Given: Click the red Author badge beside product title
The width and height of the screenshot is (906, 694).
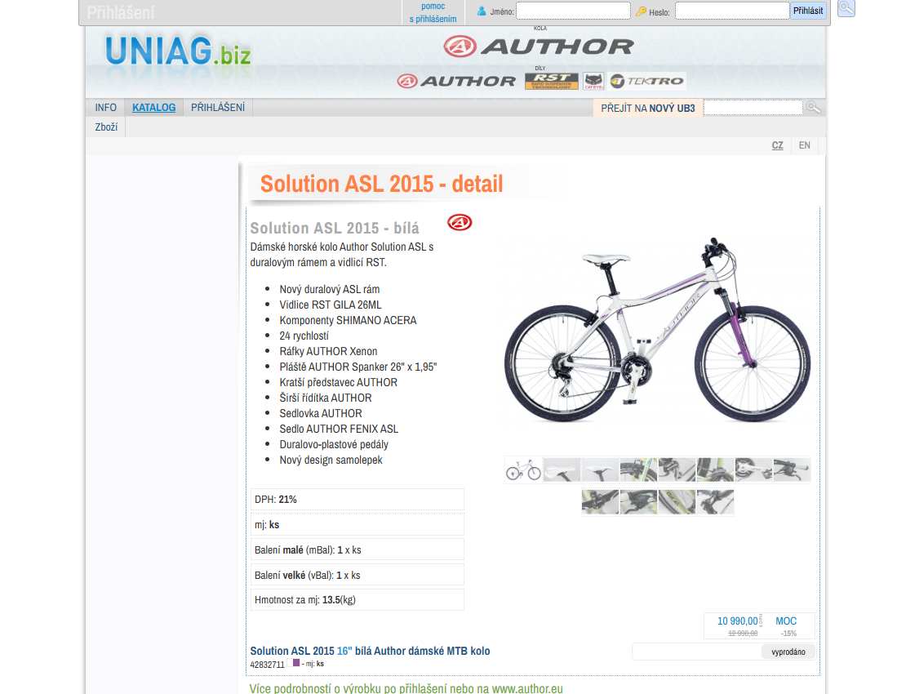Looking at the screenshot, I should [460, 222].
